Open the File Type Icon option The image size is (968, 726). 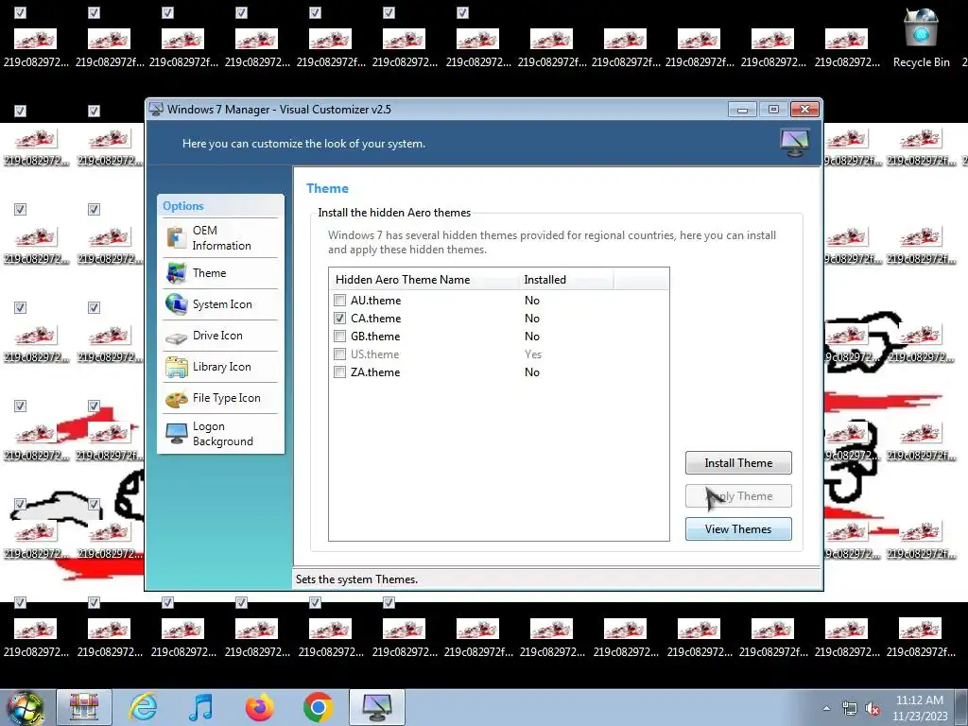click(x=220, y=398)
